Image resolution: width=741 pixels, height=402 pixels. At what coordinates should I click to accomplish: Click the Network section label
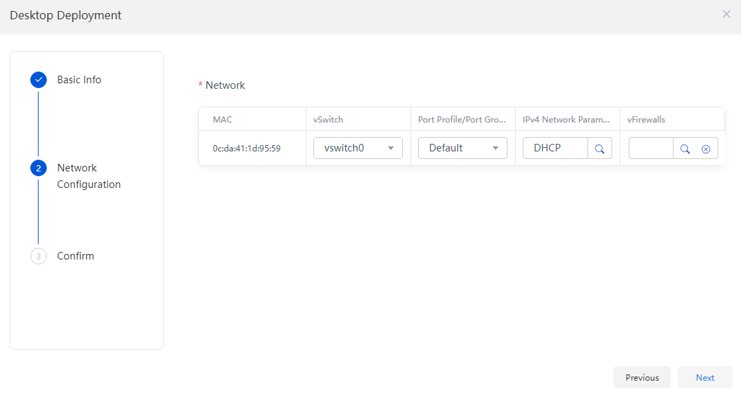pyautogui.click(x=225, y=85)
